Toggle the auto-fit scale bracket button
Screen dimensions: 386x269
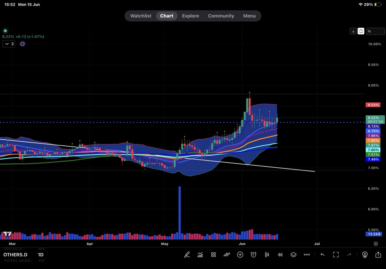click(x=361, y=31)
